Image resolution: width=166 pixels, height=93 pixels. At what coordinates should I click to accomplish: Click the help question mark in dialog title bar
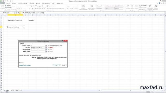[x=62, y=41]
